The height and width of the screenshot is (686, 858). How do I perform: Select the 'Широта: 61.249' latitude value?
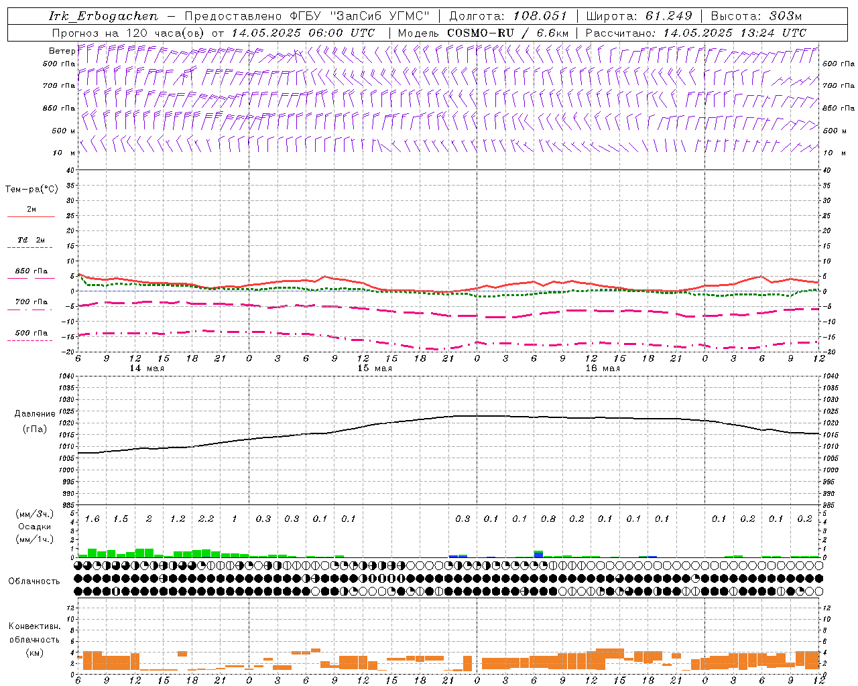639,16
